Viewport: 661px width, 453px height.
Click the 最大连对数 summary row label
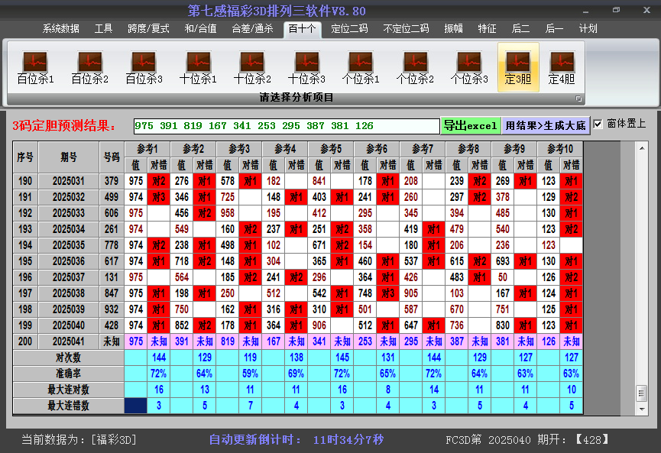click(x=68, y=390)
